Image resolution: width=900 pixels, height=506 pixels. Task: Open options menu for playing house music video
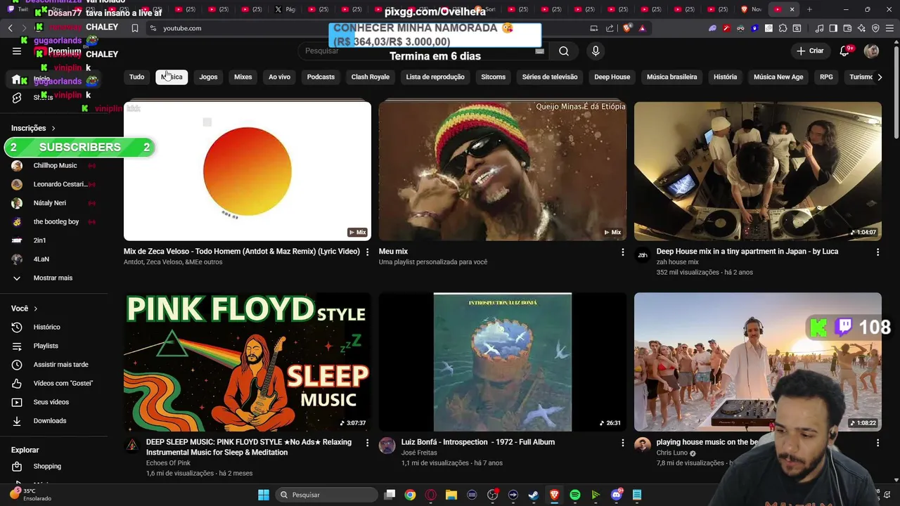pos(877,443)
